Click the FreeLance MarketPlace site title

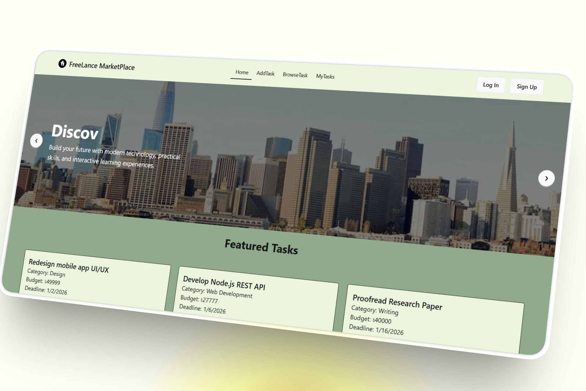[x=102, y=66]
